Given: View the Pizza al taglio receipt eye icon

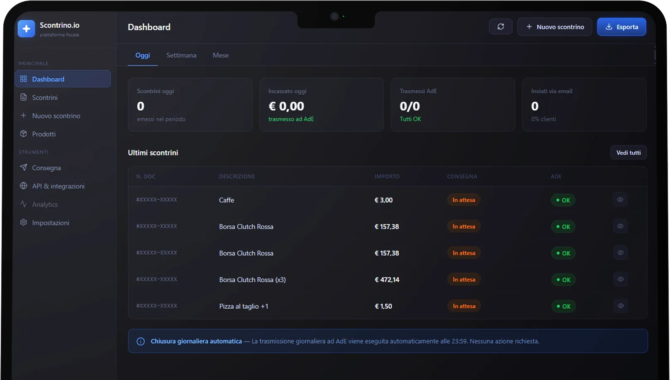Looking at the screenshot, I should (620, 306).
